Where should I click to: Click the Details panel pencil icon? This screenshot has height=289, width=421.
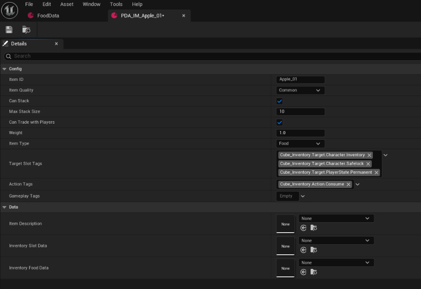point(6,44)
